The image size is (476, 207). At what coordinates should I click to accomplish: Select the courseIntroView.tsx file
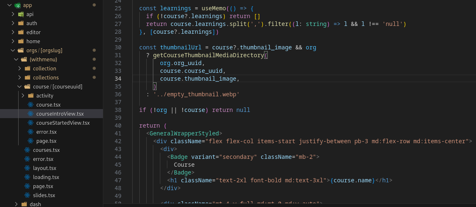click(x=60, y=114)
